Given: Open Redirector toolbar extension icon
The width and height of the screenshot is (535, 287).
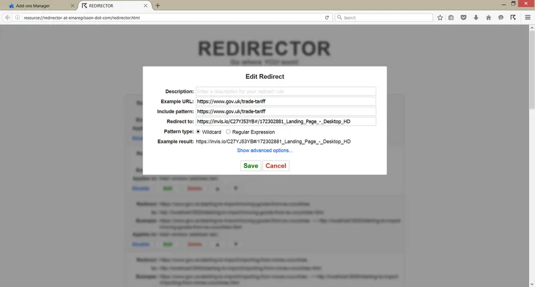Looking at the screenshot, I should coord(513,17).
